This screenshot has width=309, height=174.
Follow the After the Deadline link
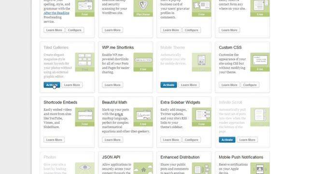click(x=56, y=13)
